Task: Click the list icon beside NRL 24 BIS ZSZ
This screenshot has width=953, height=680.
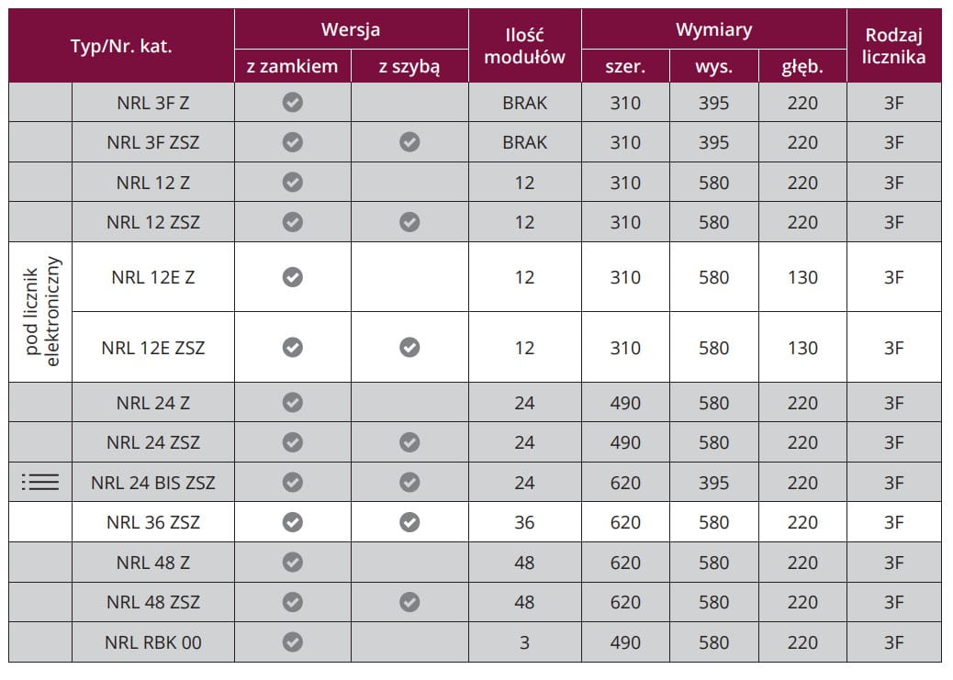Action: [x=40, y=482]
